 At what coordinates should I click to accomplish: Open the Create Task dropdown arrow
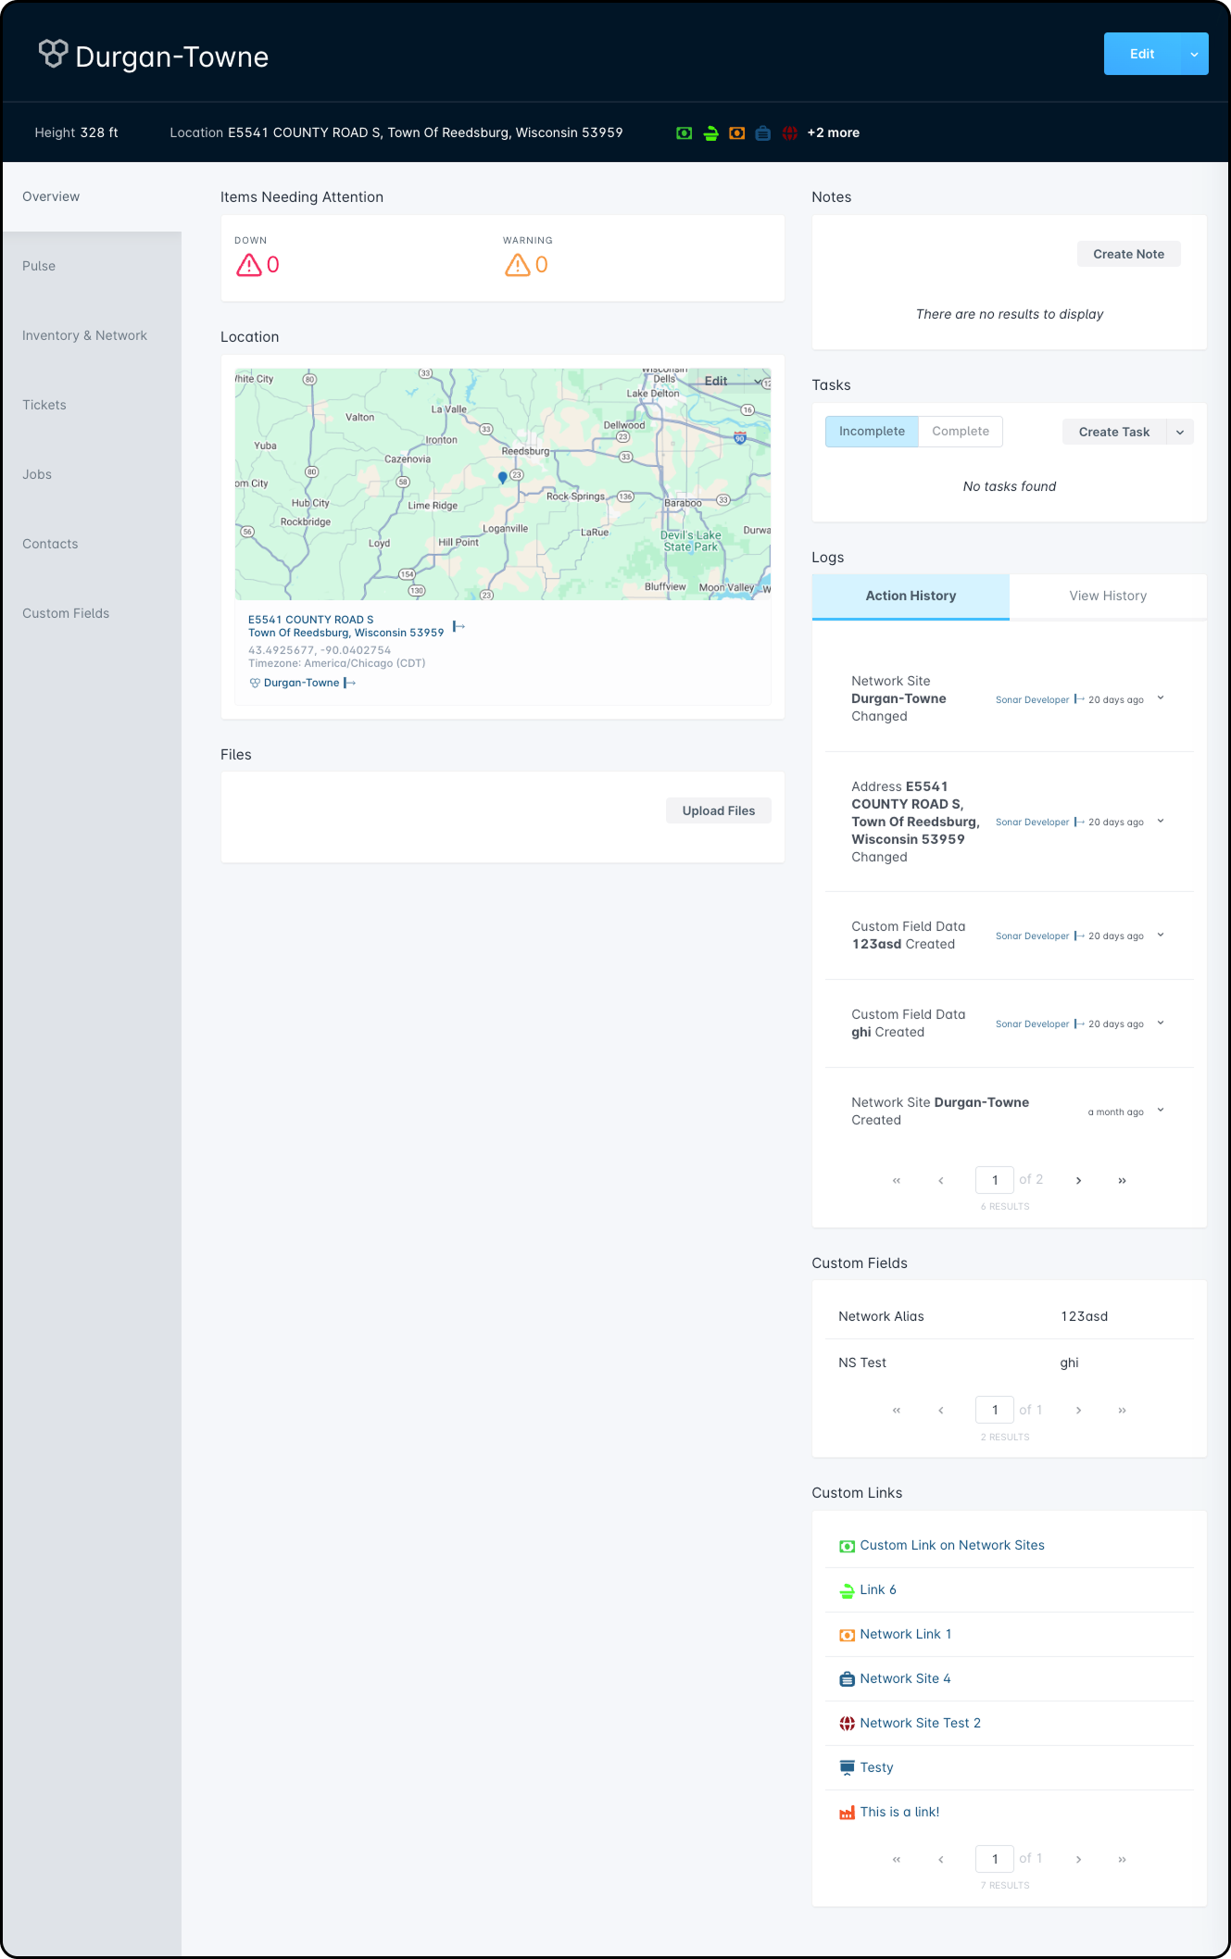click(1180, 433)
